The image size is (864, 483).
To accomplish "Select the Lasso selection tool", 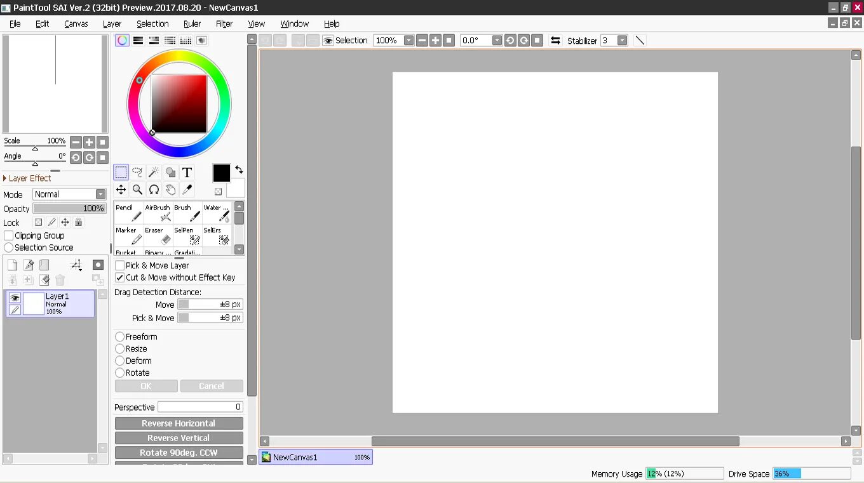I will (x=137, y=172).
